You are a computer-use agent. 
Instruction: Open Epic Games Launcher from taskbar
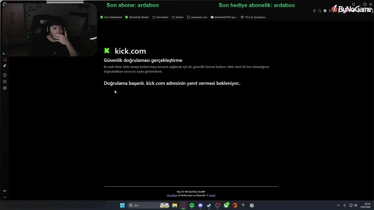[243, 205]
